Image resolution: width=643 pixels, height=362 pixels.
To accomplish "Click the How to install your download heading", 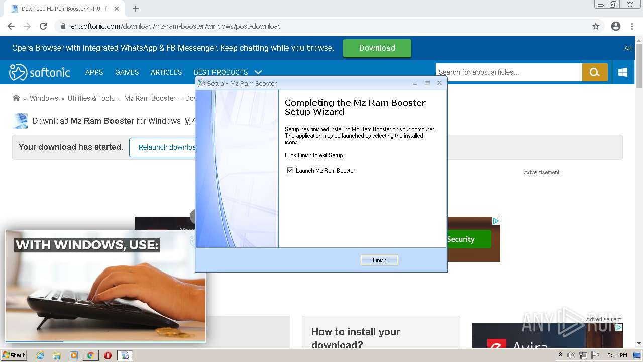I will (356, 338).
